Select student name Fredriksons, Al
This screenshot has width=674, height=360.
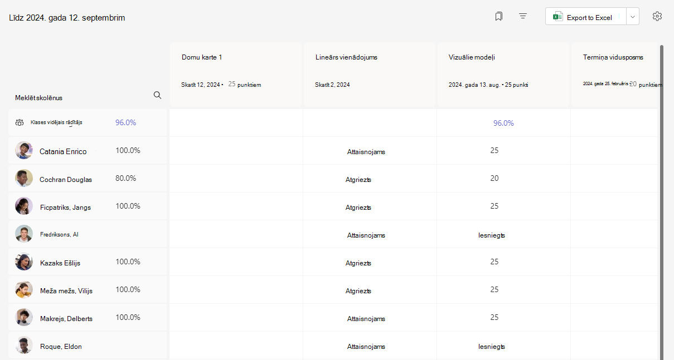[59, 234]
